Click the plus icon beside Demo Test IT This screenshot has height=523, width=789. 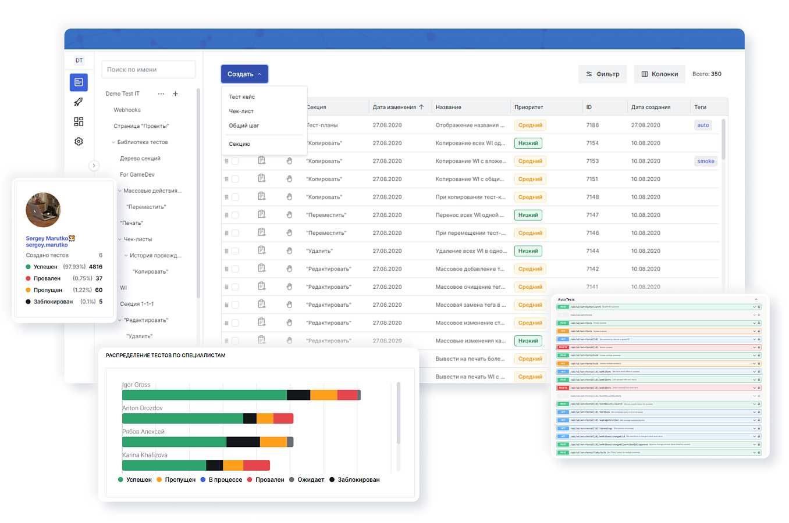tap(175, 94)
